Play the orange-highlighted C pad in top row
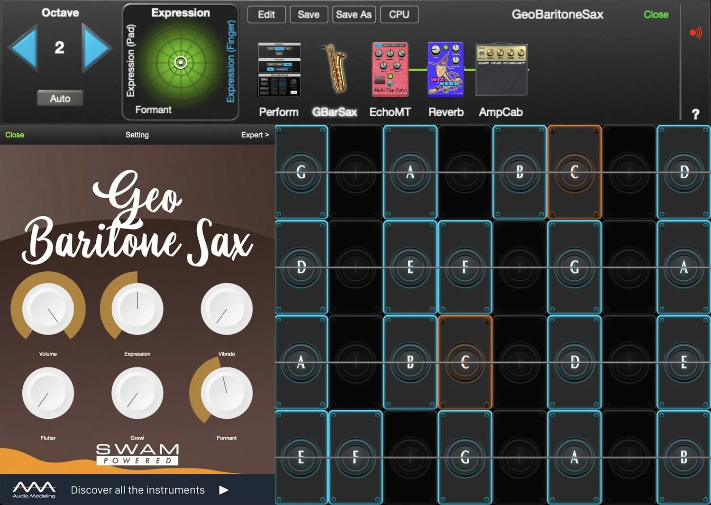Screen dimensions: 711x505 [574, 172]
